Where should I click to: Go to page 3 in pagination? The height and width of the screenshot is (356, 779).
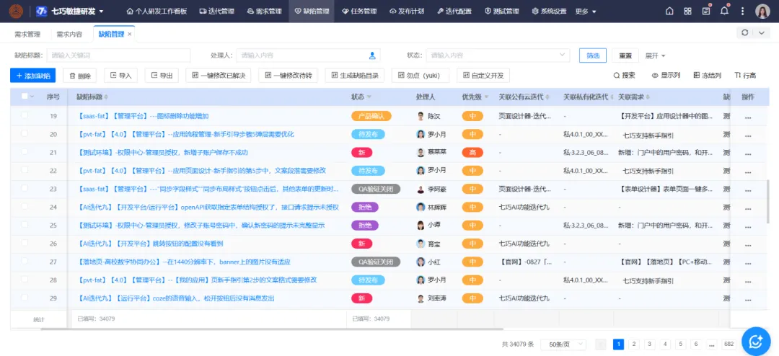click(x=649, y=344)
